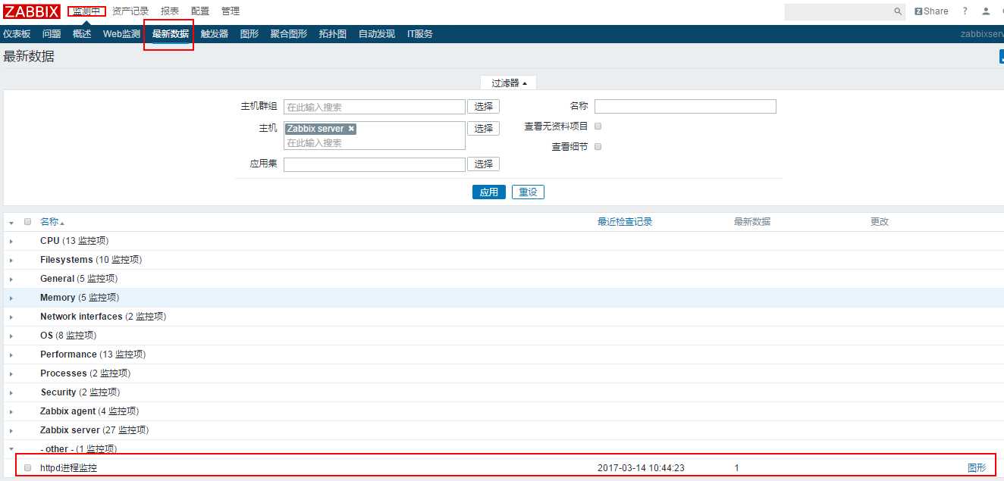Collapse the 过滤器 filter tab
Image resolution: width=1004 pixels, height=481 pixels.
(x=509, y=83)
